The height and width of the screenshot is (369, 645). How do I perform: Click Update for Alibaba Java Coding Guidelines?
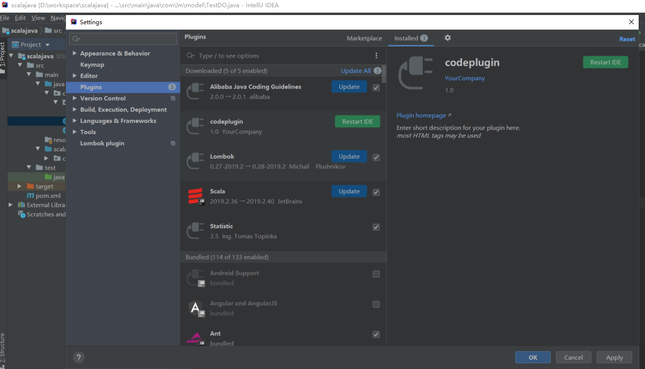(349, 87)
